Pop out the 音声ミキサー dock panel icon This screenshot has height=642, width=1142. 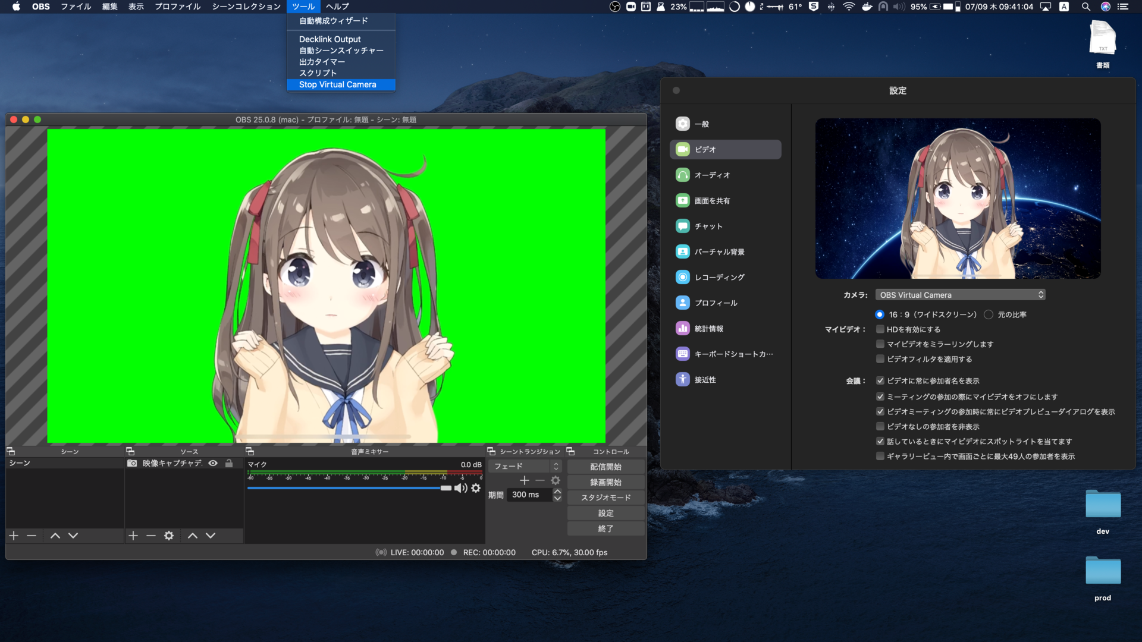point(250,451)
